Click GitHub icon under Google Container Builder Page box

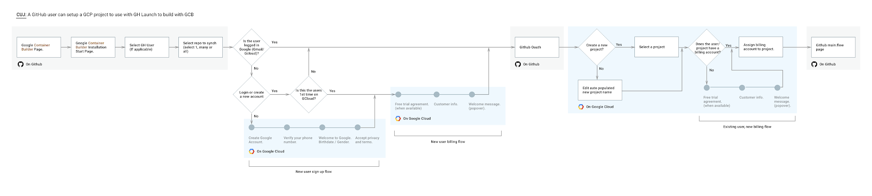(20, 64)
